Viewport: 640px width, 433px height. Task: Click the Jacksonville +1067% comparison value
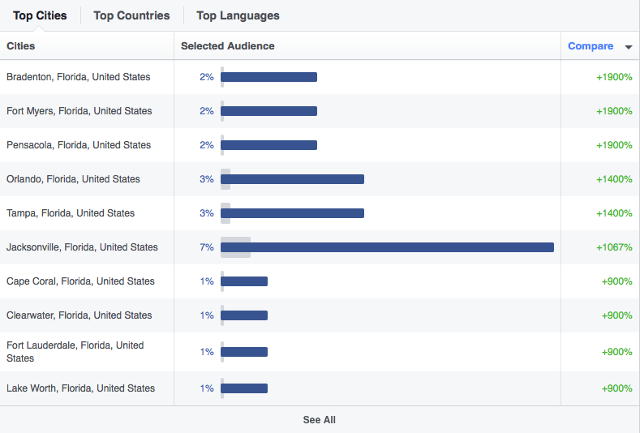(614, 247)
